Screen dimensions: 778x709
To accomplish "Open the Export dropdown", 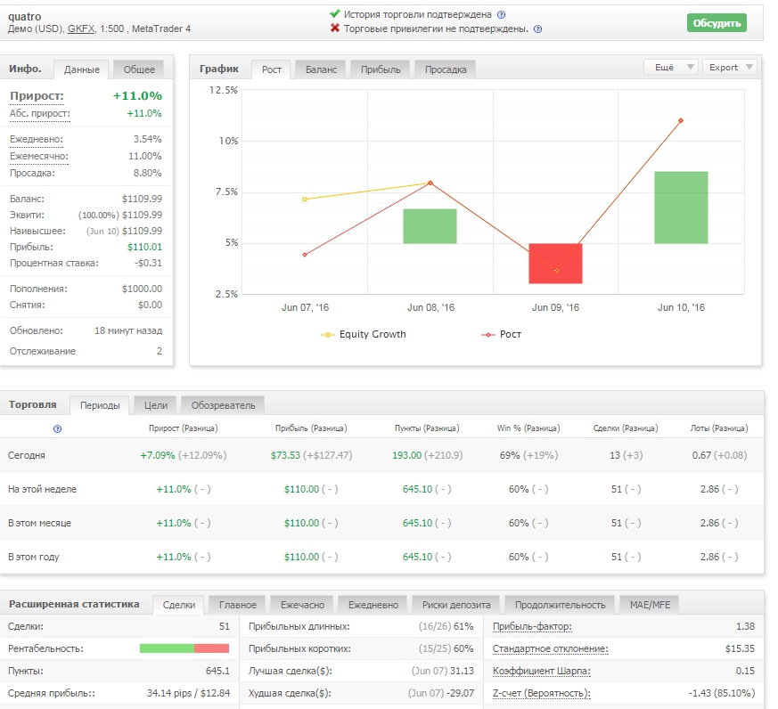I will (729, 67).
